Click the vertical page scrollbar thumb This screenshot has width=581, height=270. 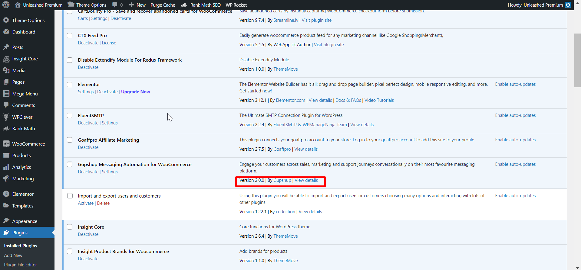(x=577, y=60)
